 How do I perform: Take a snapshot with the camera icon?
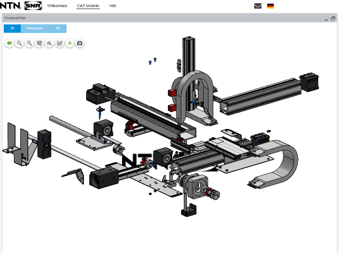click(80, 43)
